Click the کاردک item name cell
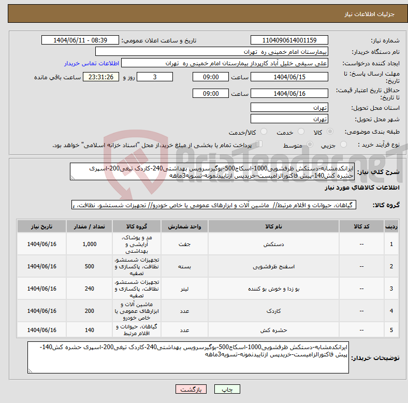408x403 pixels. [x=273, y=311]
